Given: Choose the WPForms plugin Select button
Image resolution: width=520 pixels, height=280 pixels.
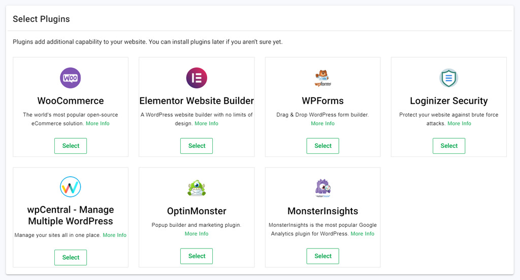Looking at the screenshot, I should point(322,146).
